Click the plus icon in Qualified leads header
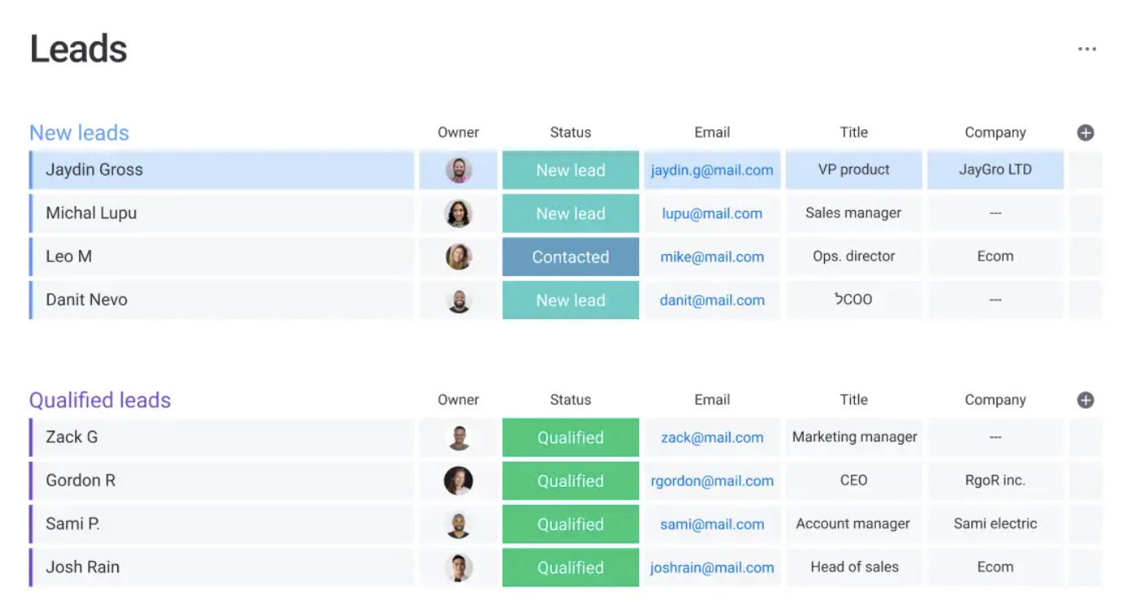 tap(1085, 400)
